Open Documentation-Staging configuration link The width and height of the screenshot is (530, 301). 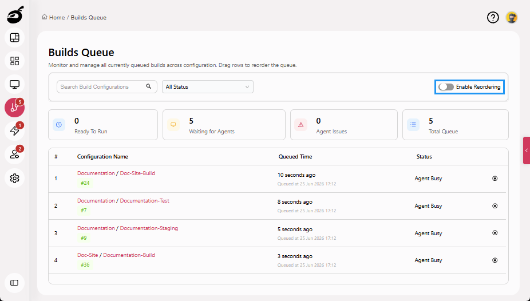coord(149,228)
